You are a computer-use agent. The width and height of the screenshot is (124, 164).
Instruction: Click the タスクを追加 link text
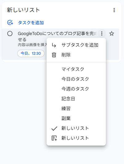pyautogui.click(x=31, y=23)
